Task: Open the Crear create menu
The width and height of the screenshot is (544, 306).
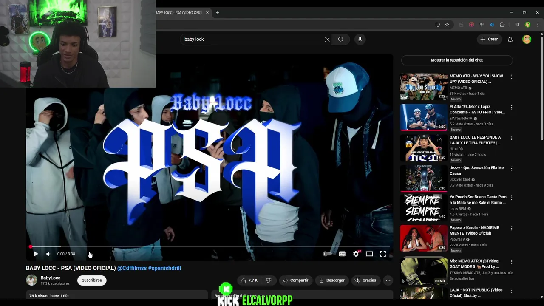Action: [489, 39]
